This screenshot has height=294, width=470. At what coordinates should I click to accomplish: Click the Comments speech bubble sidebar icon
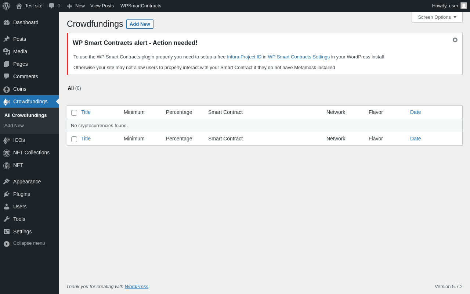tap(7, 76)
